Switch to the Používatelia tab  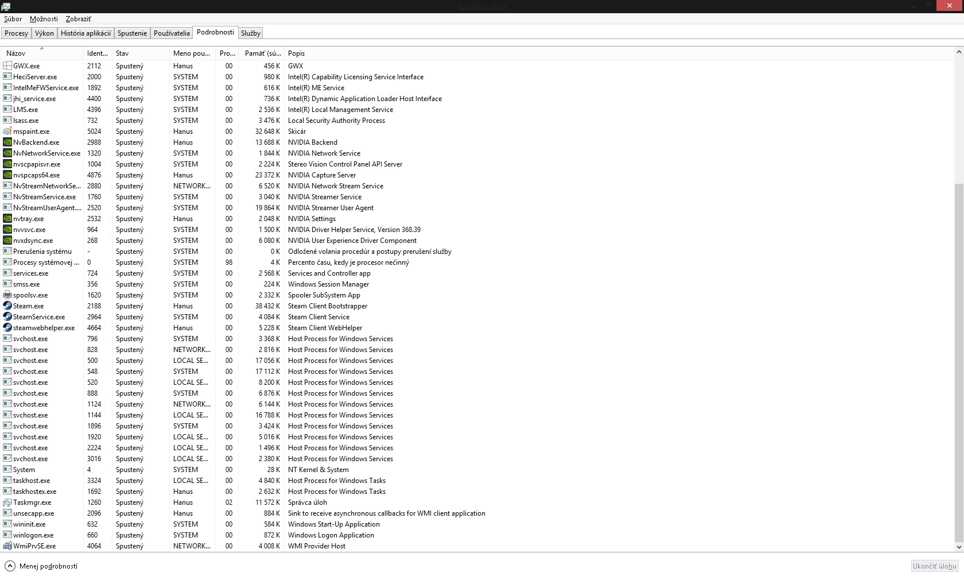click(172, 33)
